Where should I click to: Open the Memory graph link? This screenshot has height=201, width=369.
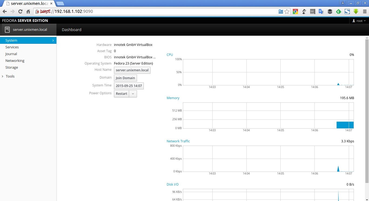click(173, 98)
